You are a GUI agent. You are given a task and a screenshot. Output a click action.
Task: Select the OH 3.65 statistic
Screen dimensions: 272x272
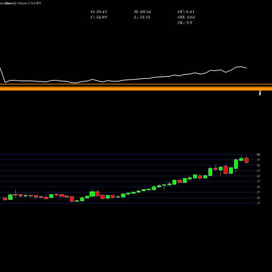tap(187, 17)
